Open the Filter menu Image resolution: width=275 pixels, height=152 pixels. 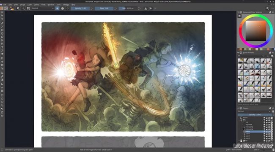(x=43, y=5)
